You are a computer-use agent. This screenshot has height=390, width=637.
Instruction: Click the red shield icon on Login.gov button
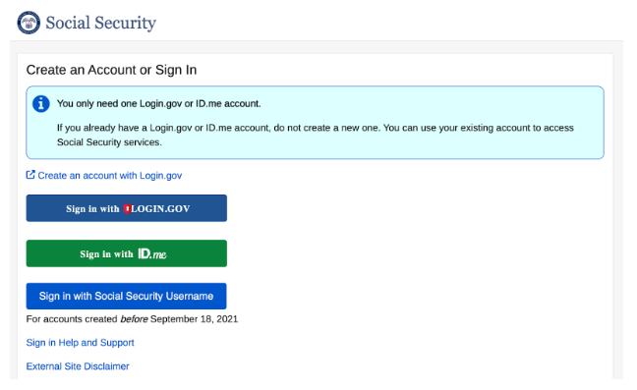coord(127,208)
